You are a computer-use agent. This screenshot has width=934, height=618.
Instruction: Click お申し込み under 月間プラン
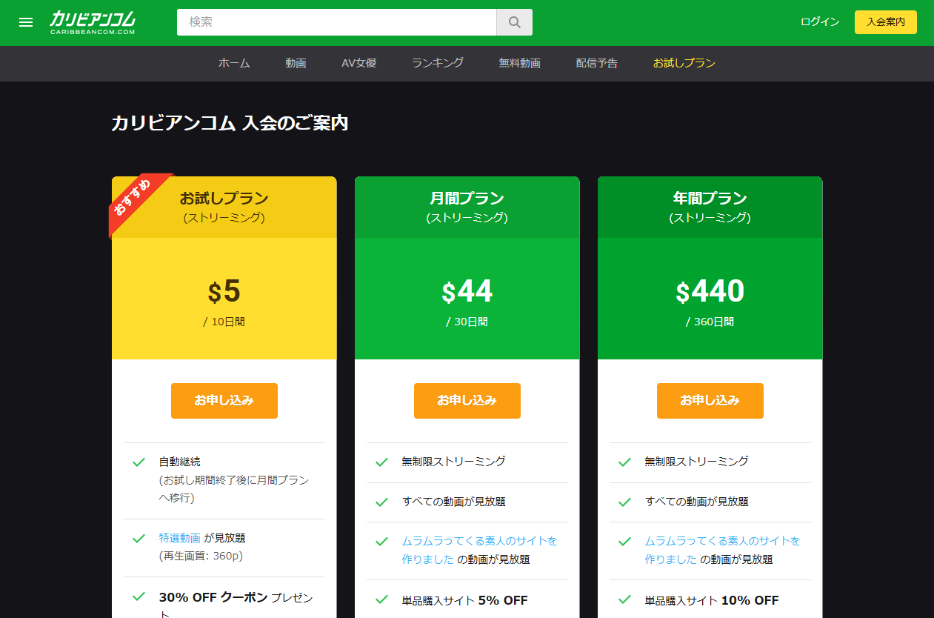pos(467,401)
